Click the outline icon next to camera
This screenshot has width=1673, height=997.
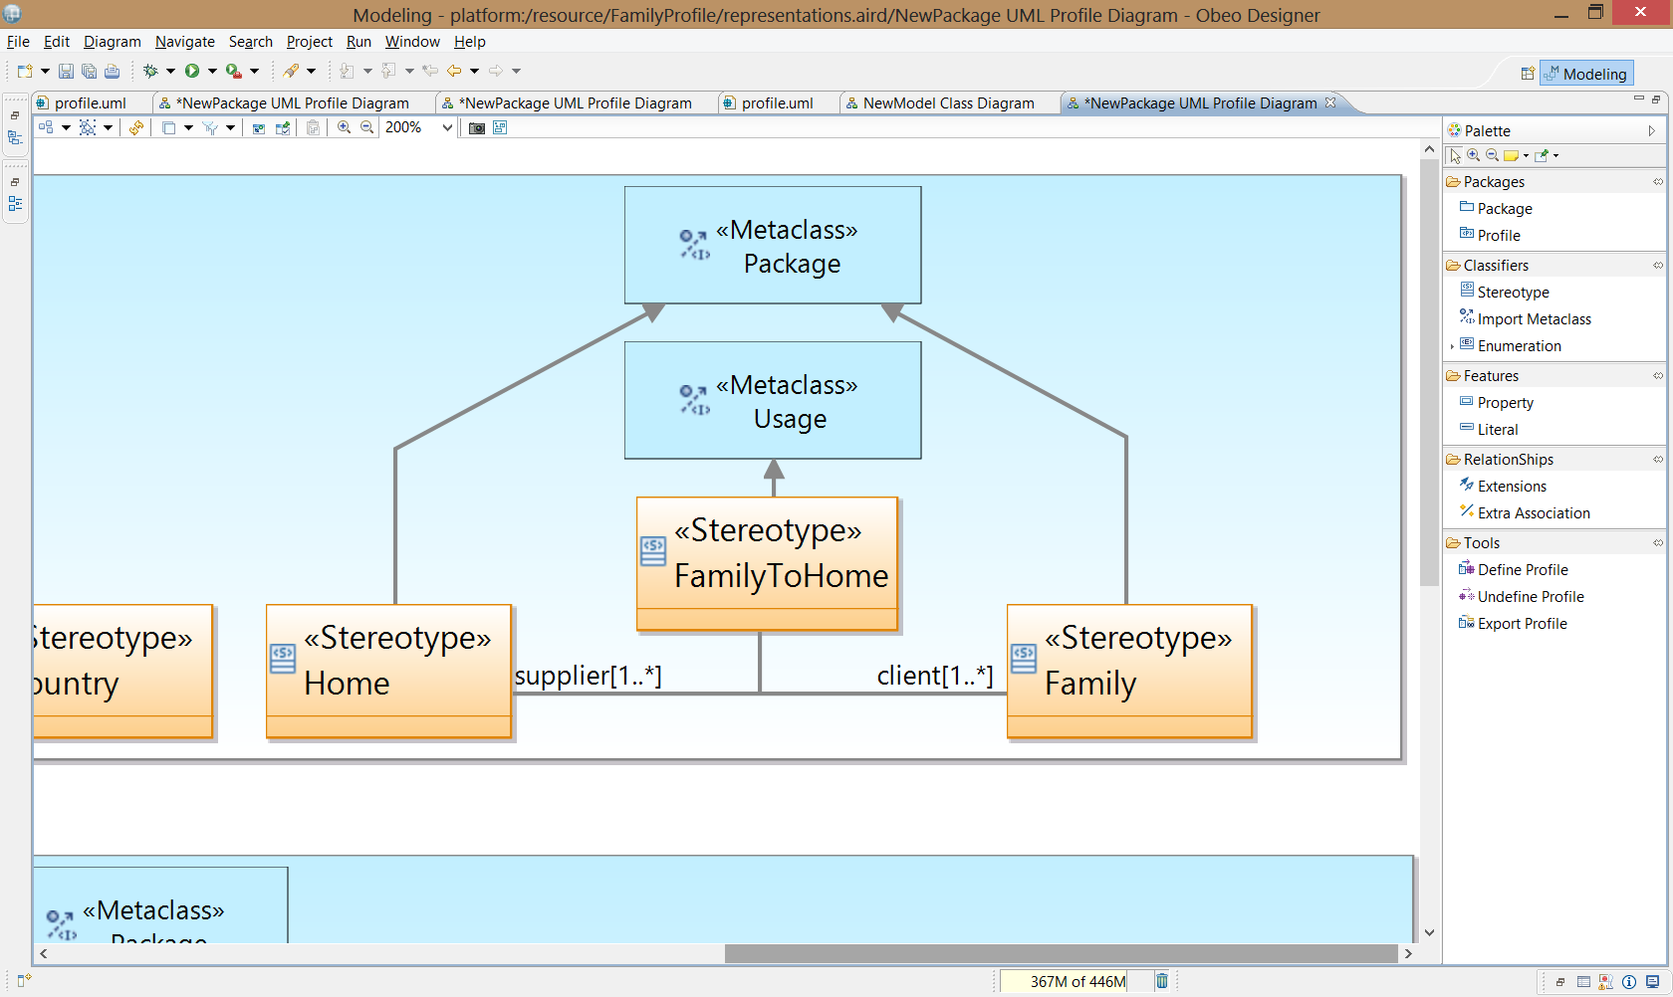pyautogui.click(x=500, y=127)
